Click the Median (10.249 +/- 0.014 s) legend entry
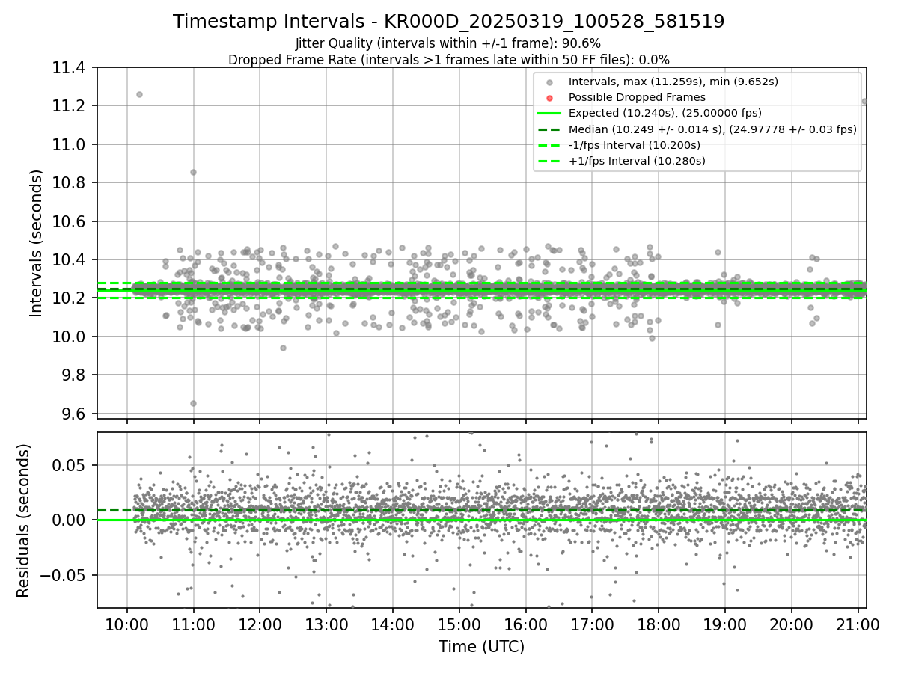The width and height of the screenshot is (898, 673). (712, 129)
